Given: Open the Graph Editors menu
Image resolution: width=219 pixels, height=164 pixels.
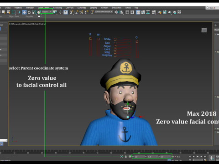Looking at the screenshot, I should [44, 8].
